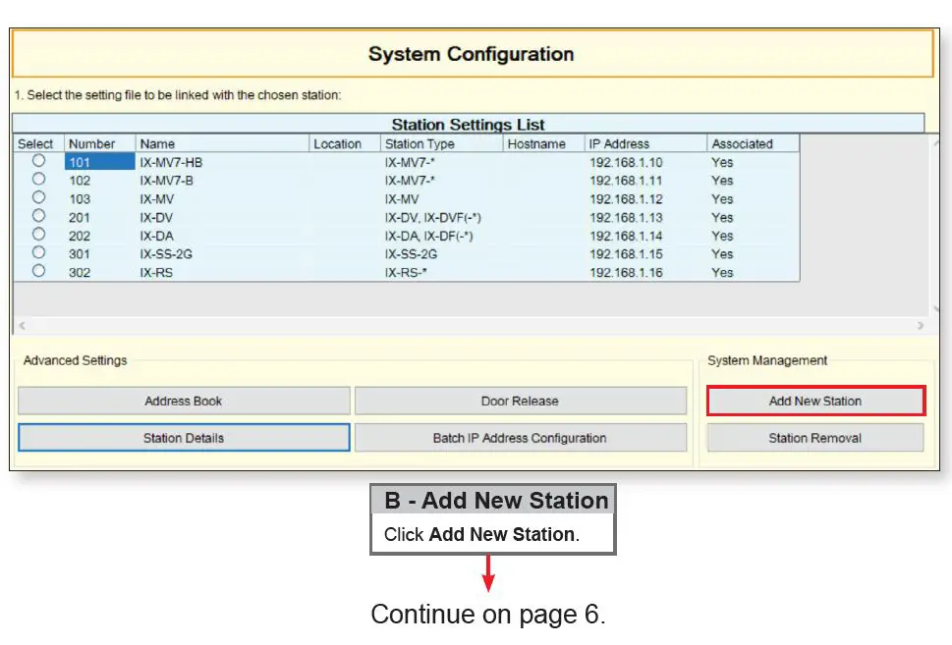
Task: Click the IP address 192.168.1.13
Action: pos(626,217)
